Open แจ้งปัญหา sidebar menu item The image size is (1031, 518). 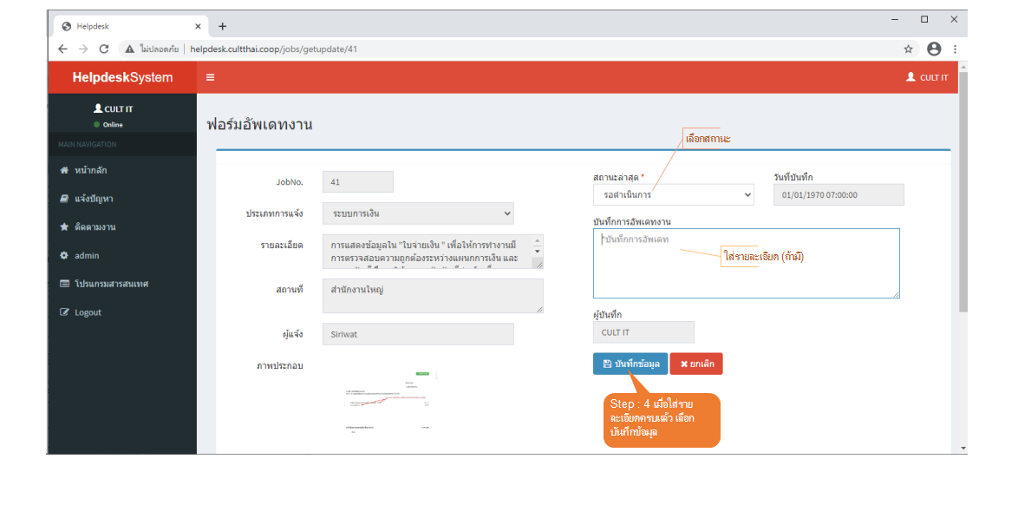(93, 199)
